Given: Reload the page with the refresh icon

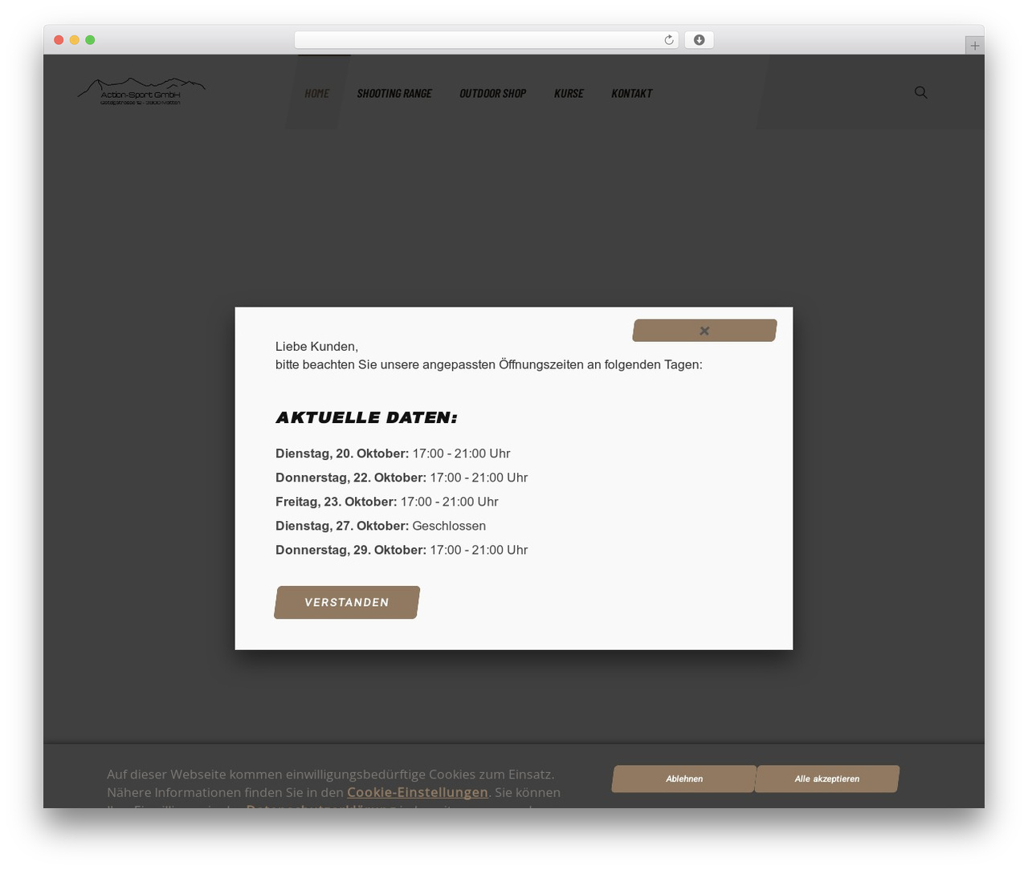Looking at the screenshot, I should 669,40.
